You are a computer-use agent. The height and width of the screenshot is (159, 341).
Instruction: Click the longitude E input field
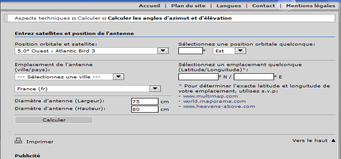click(254, 77)
